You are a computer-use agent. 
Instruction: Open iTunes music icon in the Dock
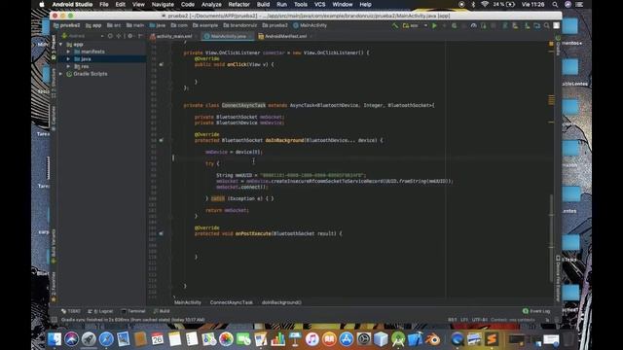(311, 339)
